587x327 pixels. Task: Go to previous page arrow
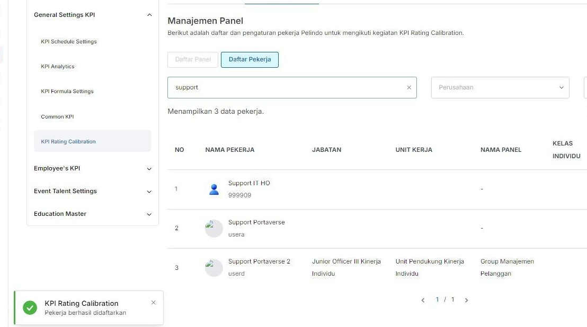[423, 300]
